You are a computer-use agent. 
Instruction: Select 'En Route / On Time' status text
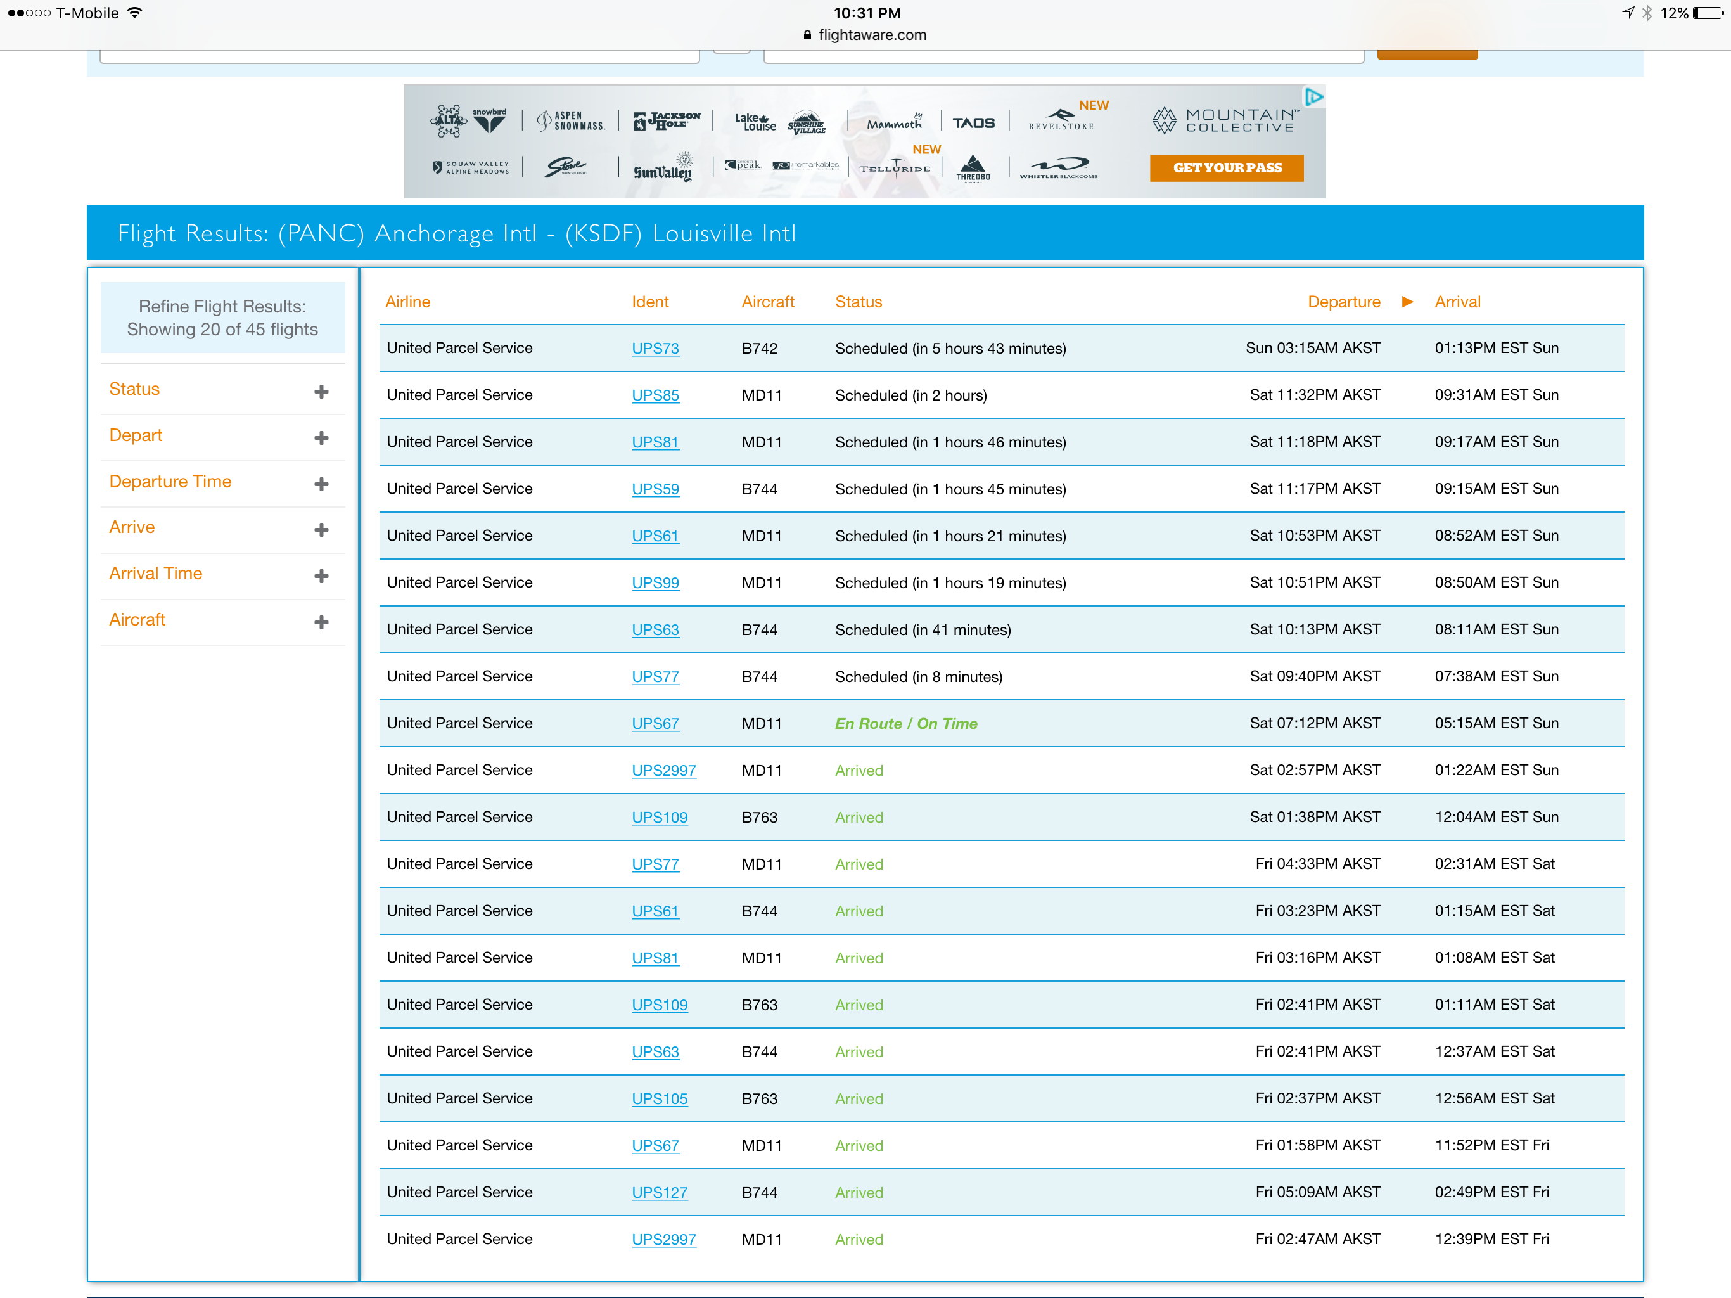pos(906,724)
